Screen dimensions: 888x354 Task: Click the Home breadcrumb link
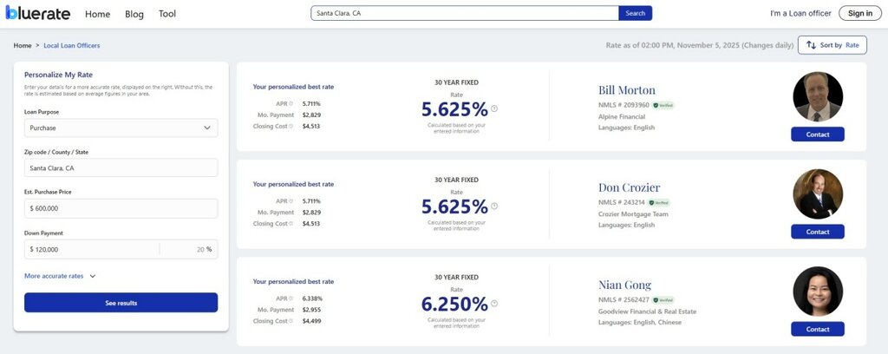coord(23,45)
